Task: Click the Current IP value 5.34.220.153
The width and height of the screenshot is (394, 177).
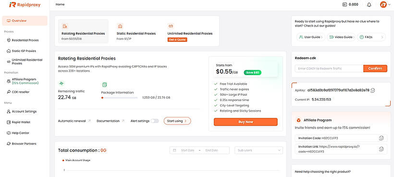Action: [321, 100]
